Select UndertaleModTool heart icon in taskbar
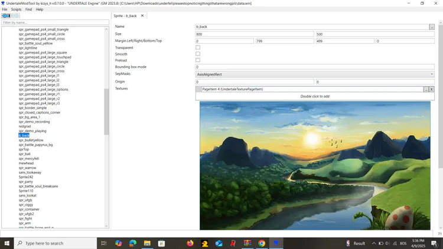 [276, 243]
